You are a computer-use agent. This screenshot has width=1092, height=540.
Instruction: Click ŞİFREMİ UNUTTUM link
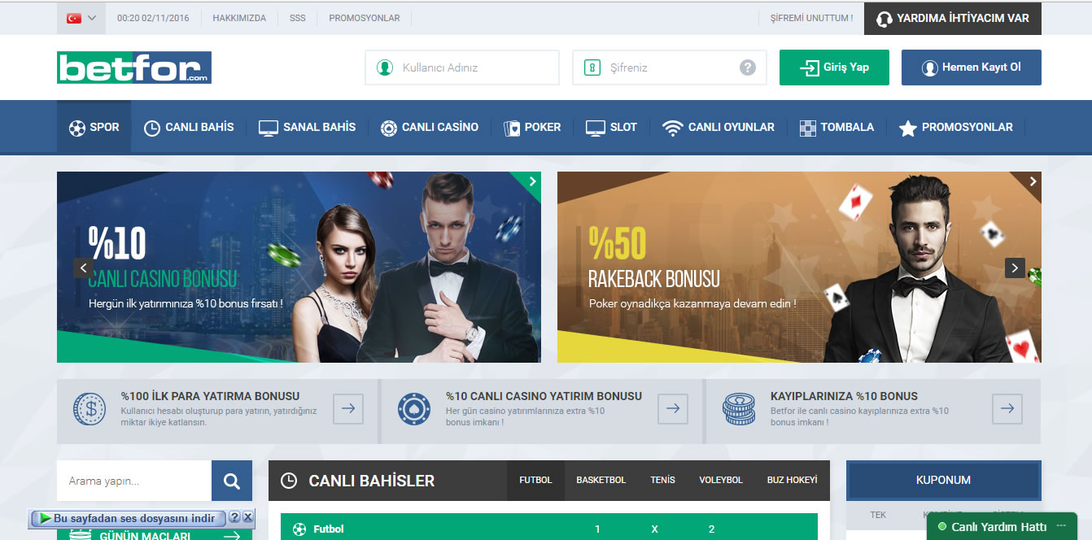811,18
